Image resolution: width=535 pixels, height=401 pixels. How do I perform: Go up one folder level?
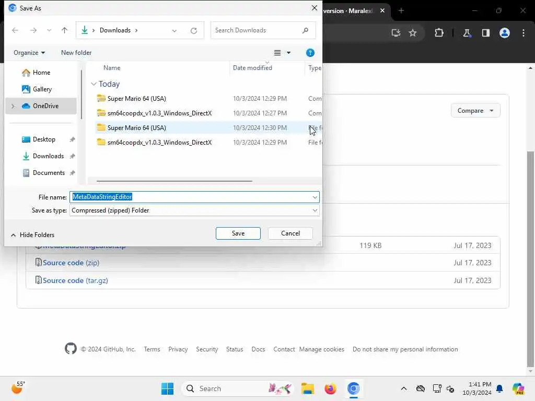point(64,30)
